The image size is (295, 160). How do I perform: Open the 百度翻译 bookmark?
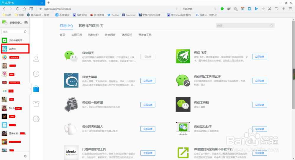63,15
